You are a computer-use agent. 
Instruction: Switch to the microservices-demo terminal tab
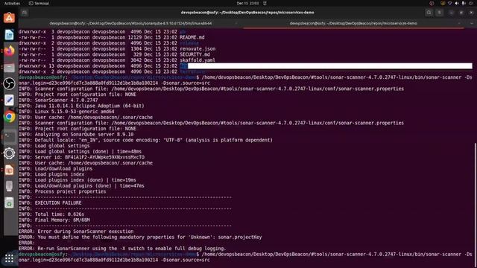pyautogui.click(x=353, y=23)
